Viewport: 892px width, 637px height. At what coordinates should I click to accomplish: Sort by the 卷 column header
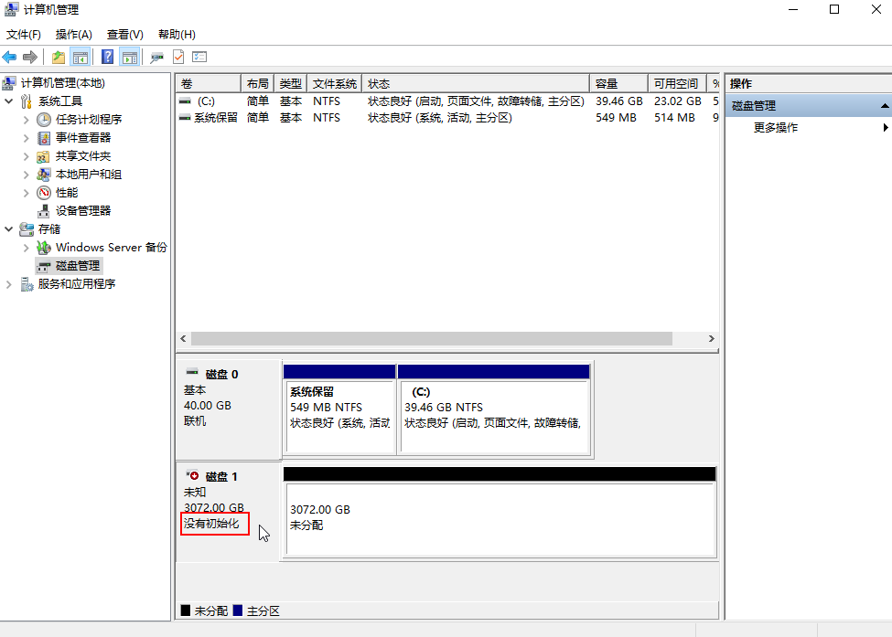(209, 83)
